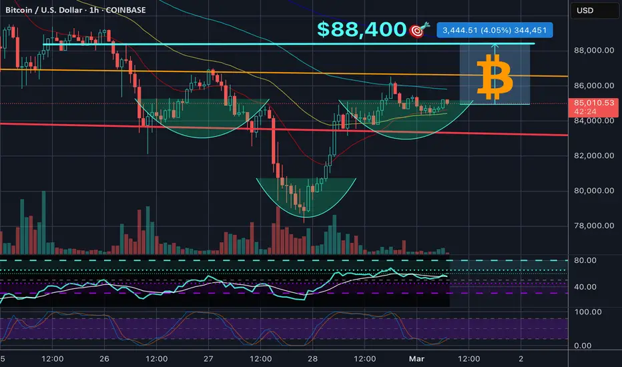Click the 88,000.00 price axis label
622x367 pixels.
click(x=594, y=51)
